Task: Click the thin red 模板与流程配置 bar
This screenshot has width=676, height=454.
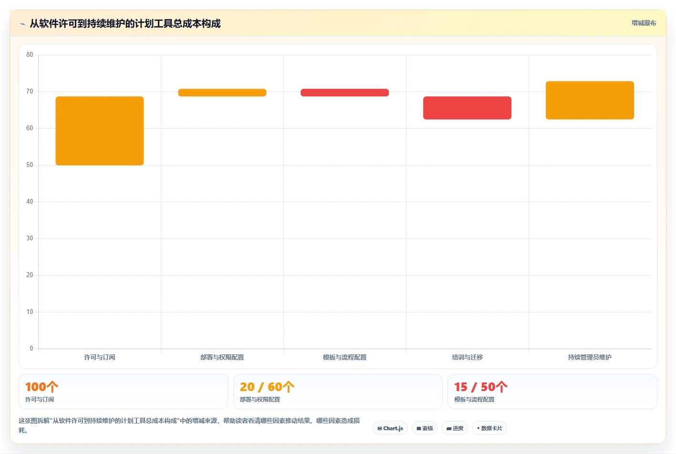Action: 345,93
